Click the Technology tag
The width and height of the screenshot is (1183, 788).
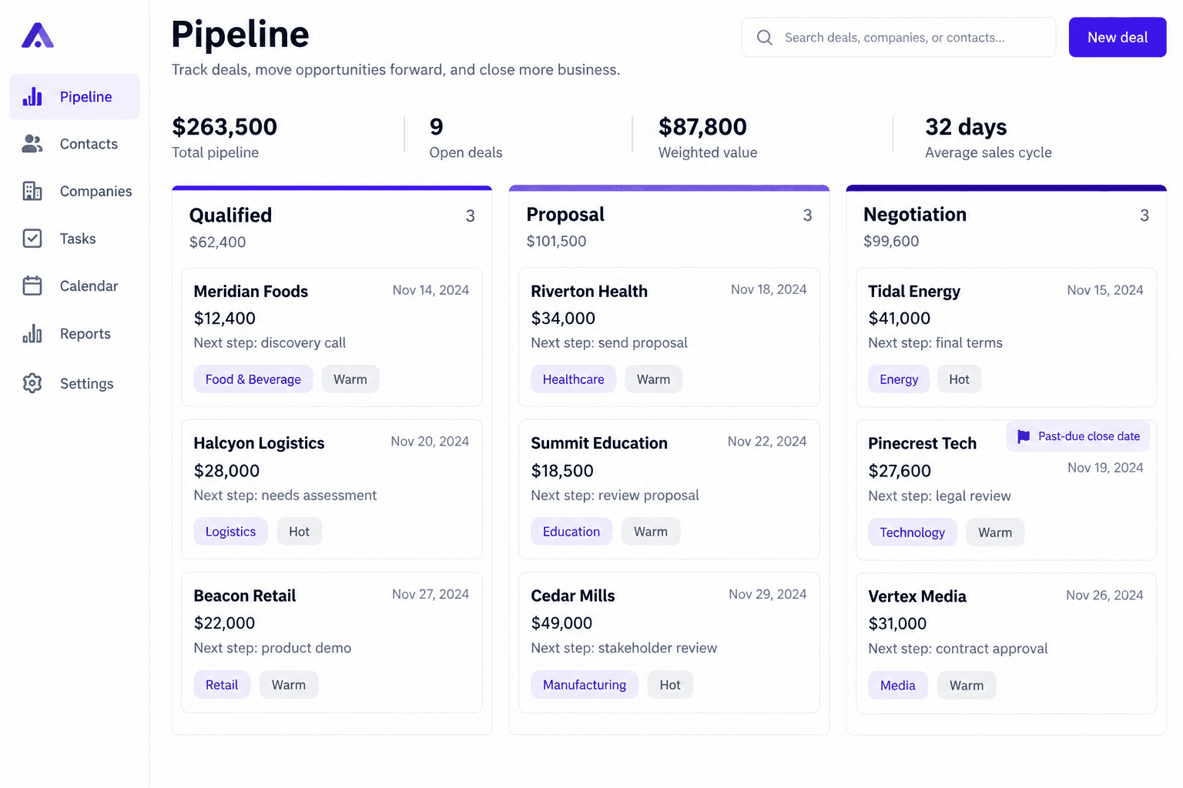pos(913,533)
